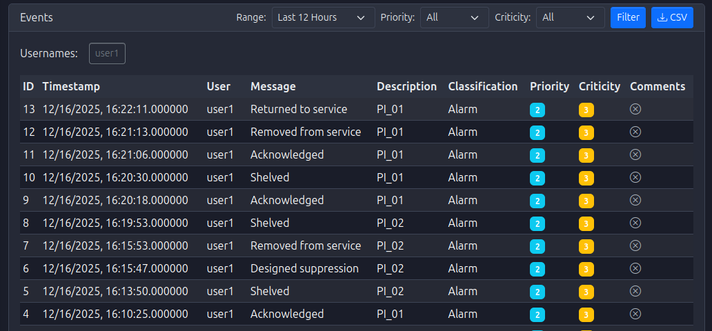The height and width of the screenshot is (331, 712).
Task: Download events with the CSV button
Action: (672, 18)
